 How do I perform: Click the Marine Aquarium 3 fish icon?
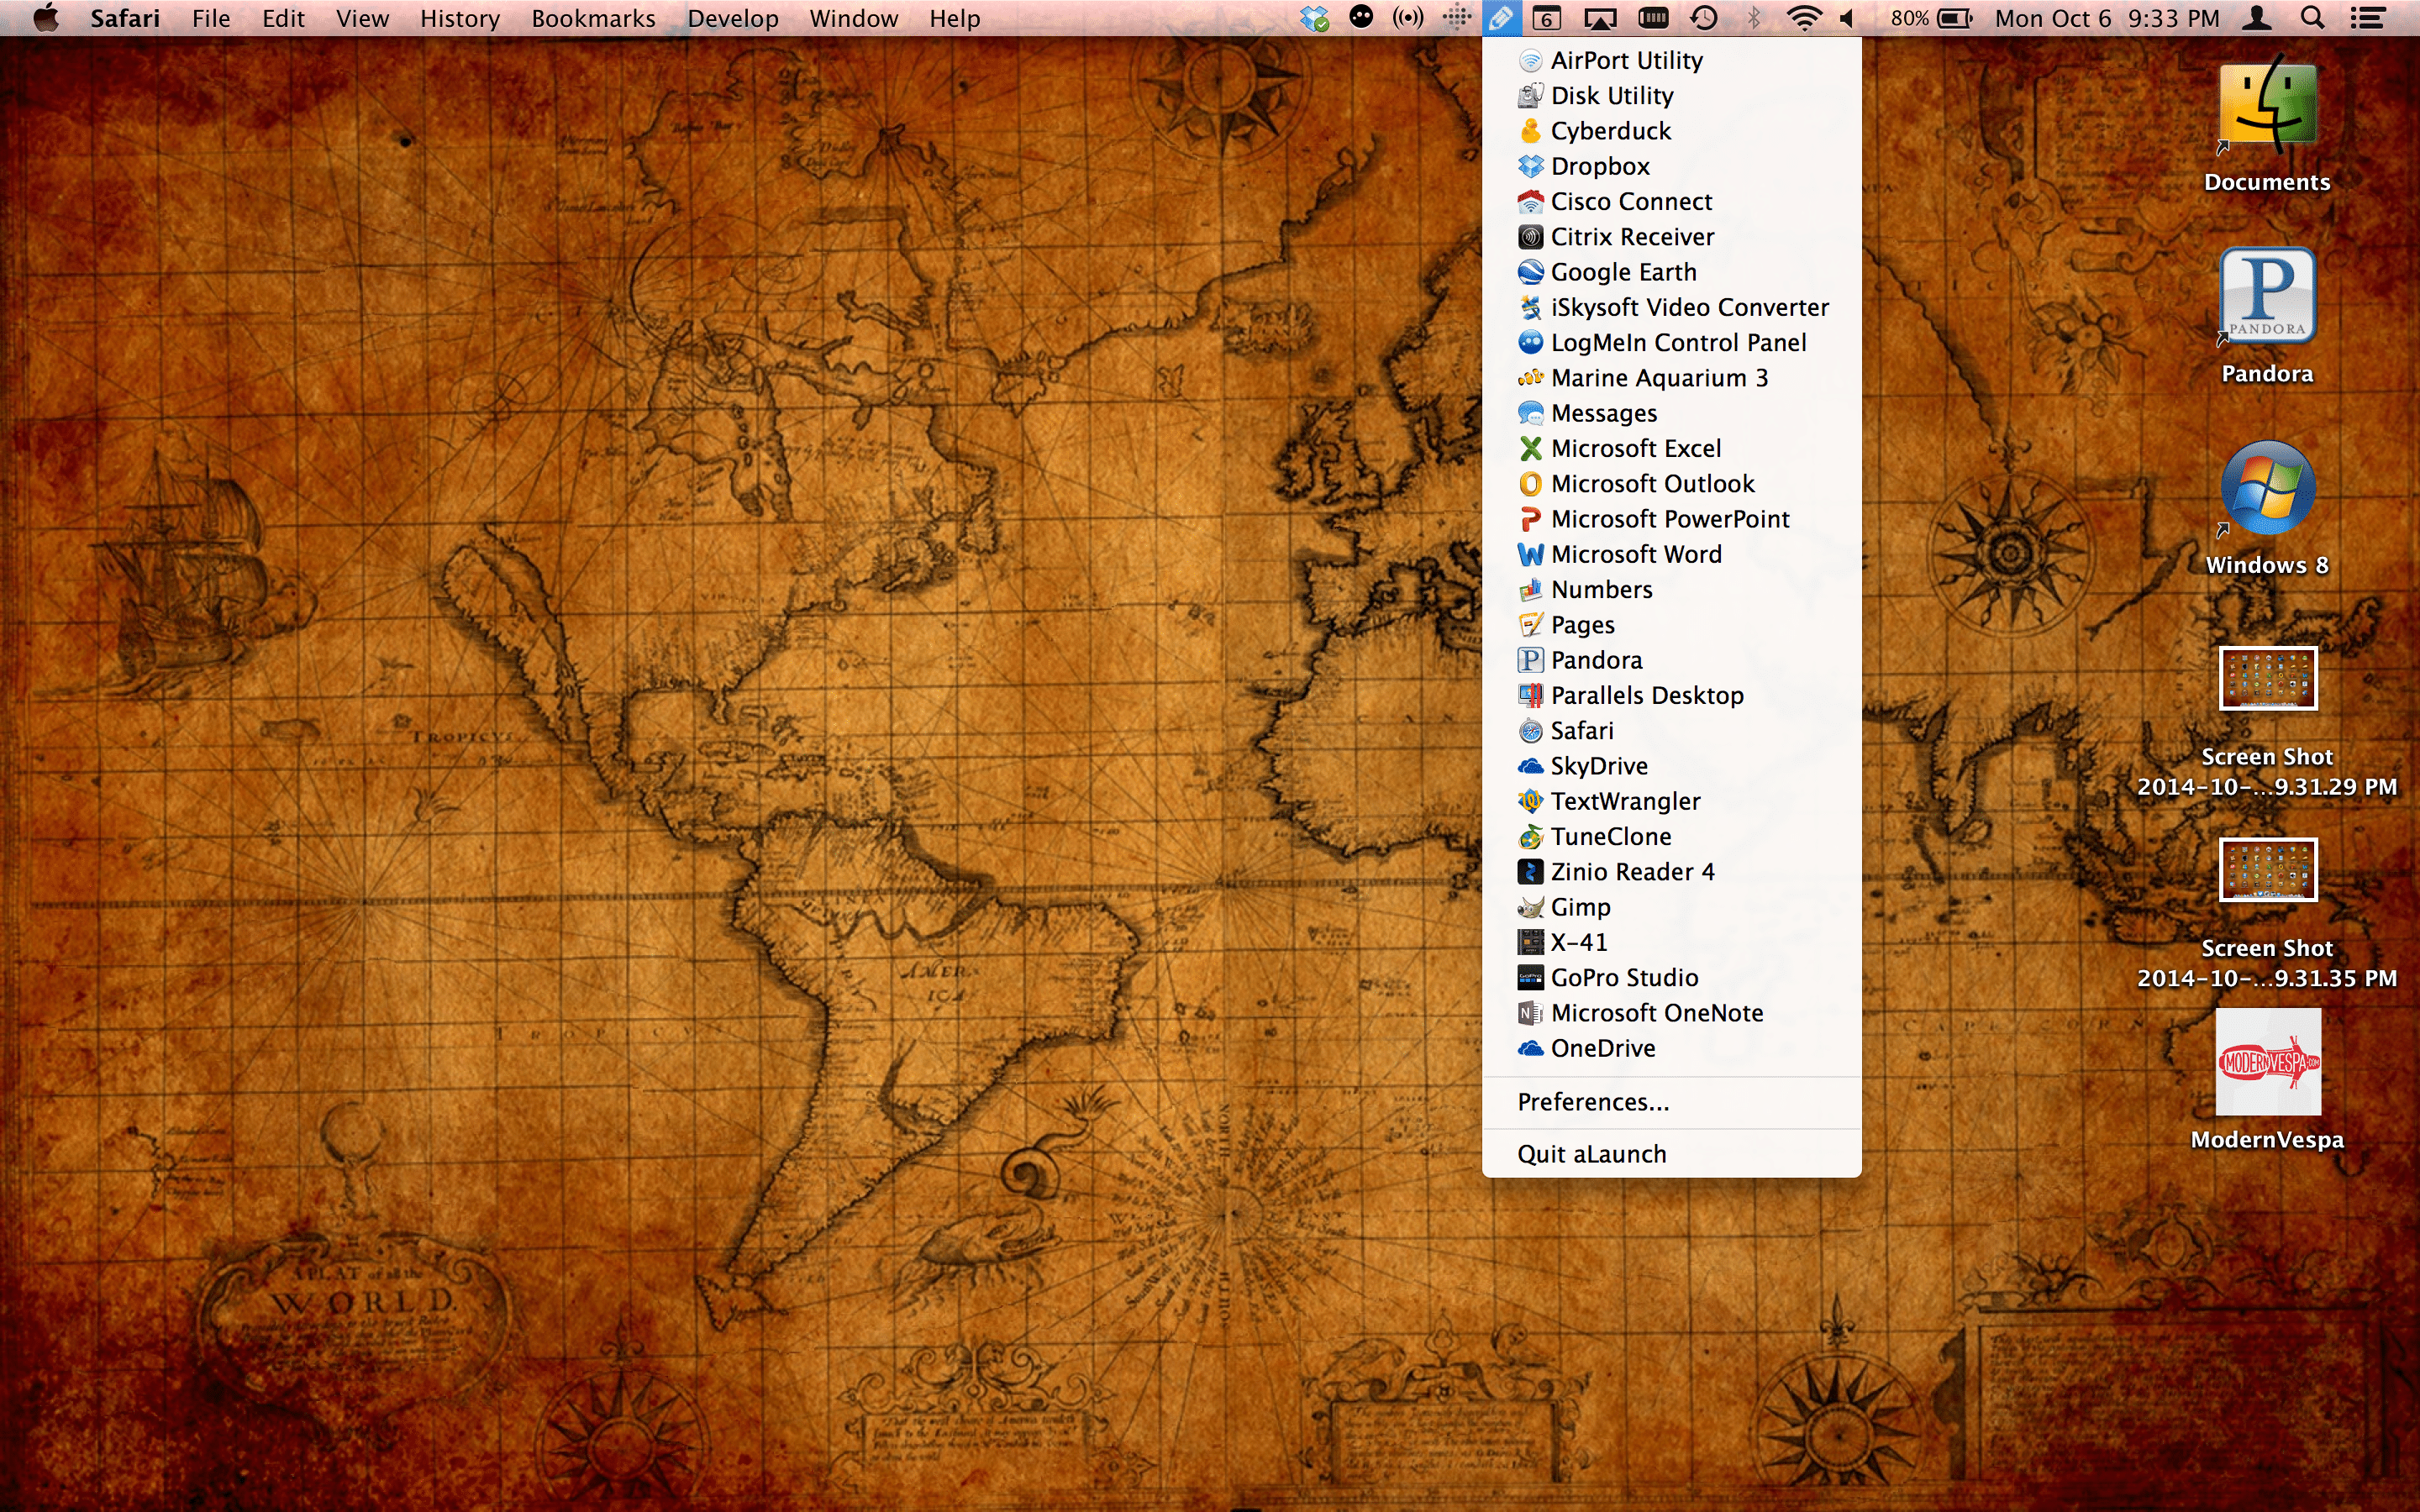[x=1530, y=378]
